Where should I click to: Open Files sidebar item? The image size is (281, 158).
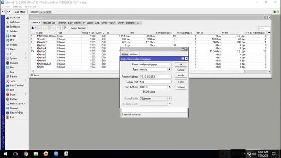tap(12, 67)
